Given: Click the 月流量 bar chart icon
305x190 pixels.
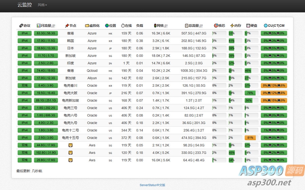Looking at the screenshot, I should coord(39,26).
